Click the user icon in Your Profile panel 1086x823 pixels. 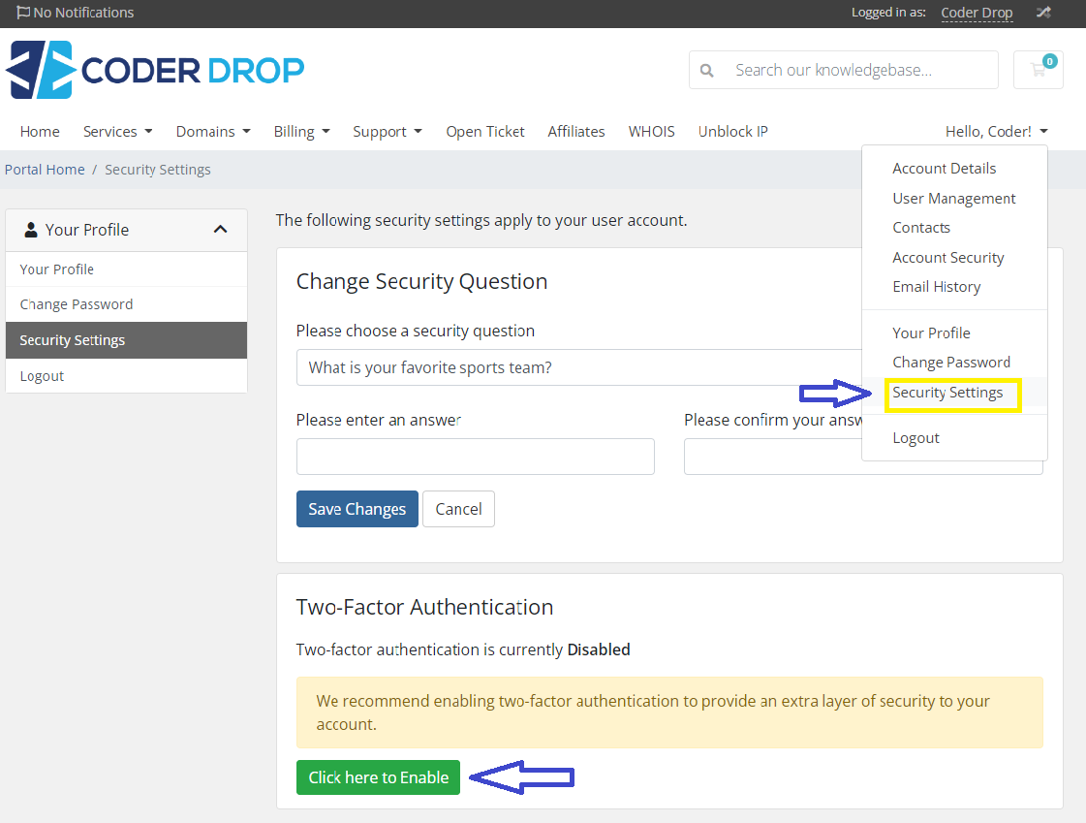click(x=30, y=230)
